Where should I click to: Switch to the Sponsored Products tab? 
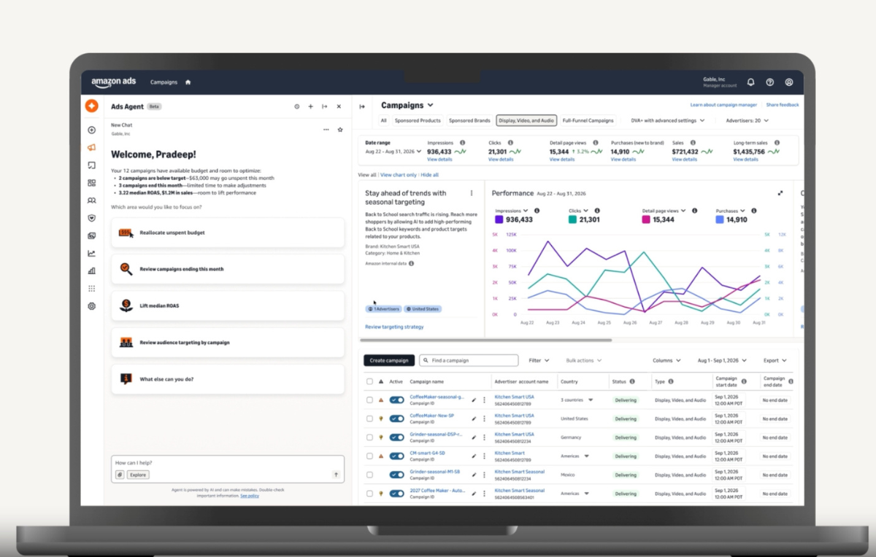[x=418, y=120]
